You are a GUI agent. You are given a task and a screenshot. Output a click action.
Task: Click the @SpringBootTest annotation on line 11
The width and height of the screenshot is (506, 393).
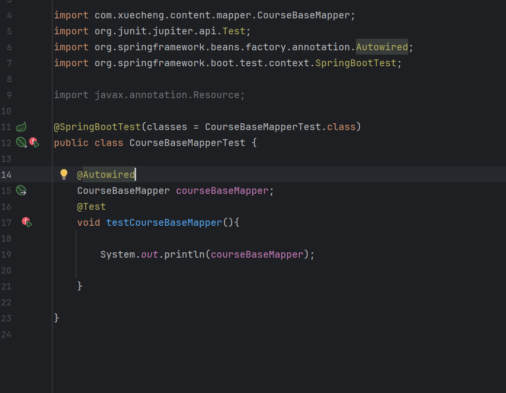click(97, 127)
